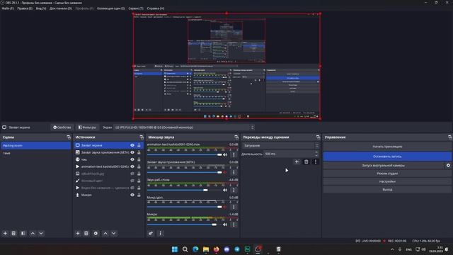Open the Вид menu
Image resolution: width=453 pixels, height=255 pixels.
[x=41, y=8]
